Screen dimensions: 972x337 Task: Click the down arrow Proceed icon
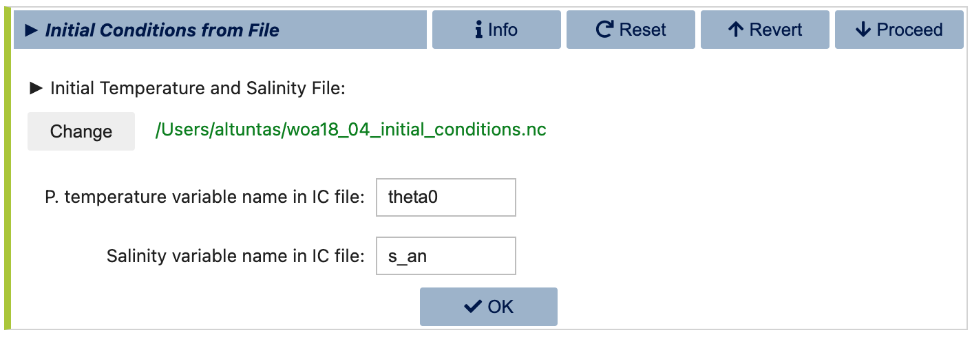pyautogui.click(x=863, y=30)
